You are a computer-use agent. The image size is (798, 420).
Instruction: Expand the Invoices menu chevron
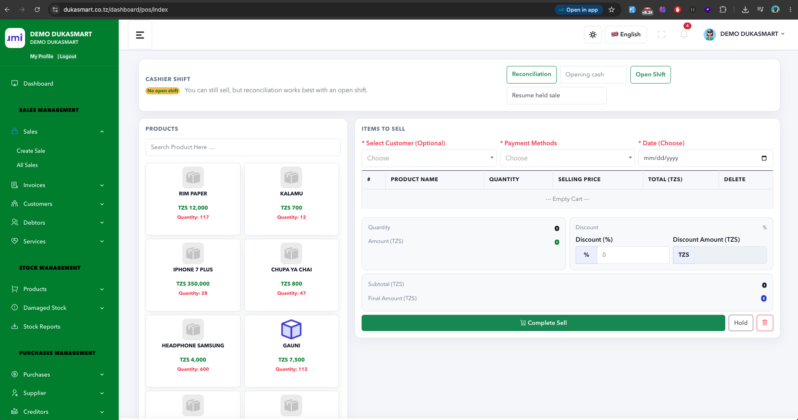(102, 185)
